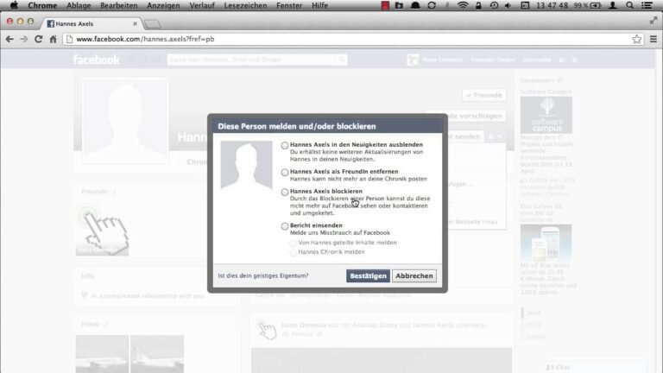This screenshot has width=663, height=373.
Task: Click the address bar URL field
Action: pyautogui.click(x=345, y=40)
